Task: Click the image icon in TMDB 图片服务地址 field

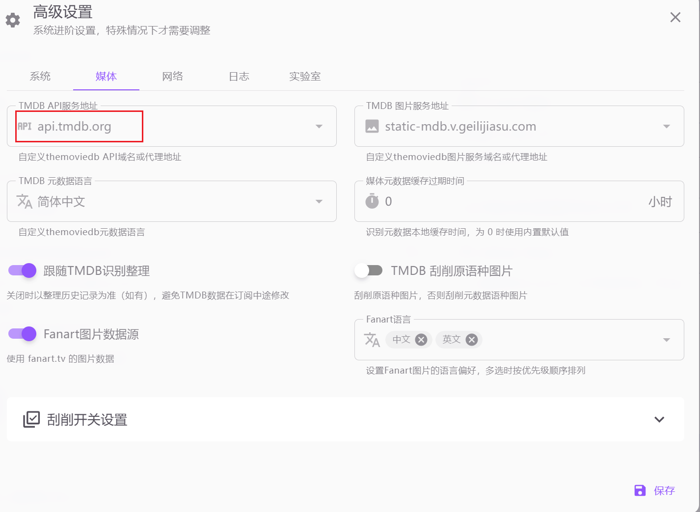Action: (x=372, y=127)
